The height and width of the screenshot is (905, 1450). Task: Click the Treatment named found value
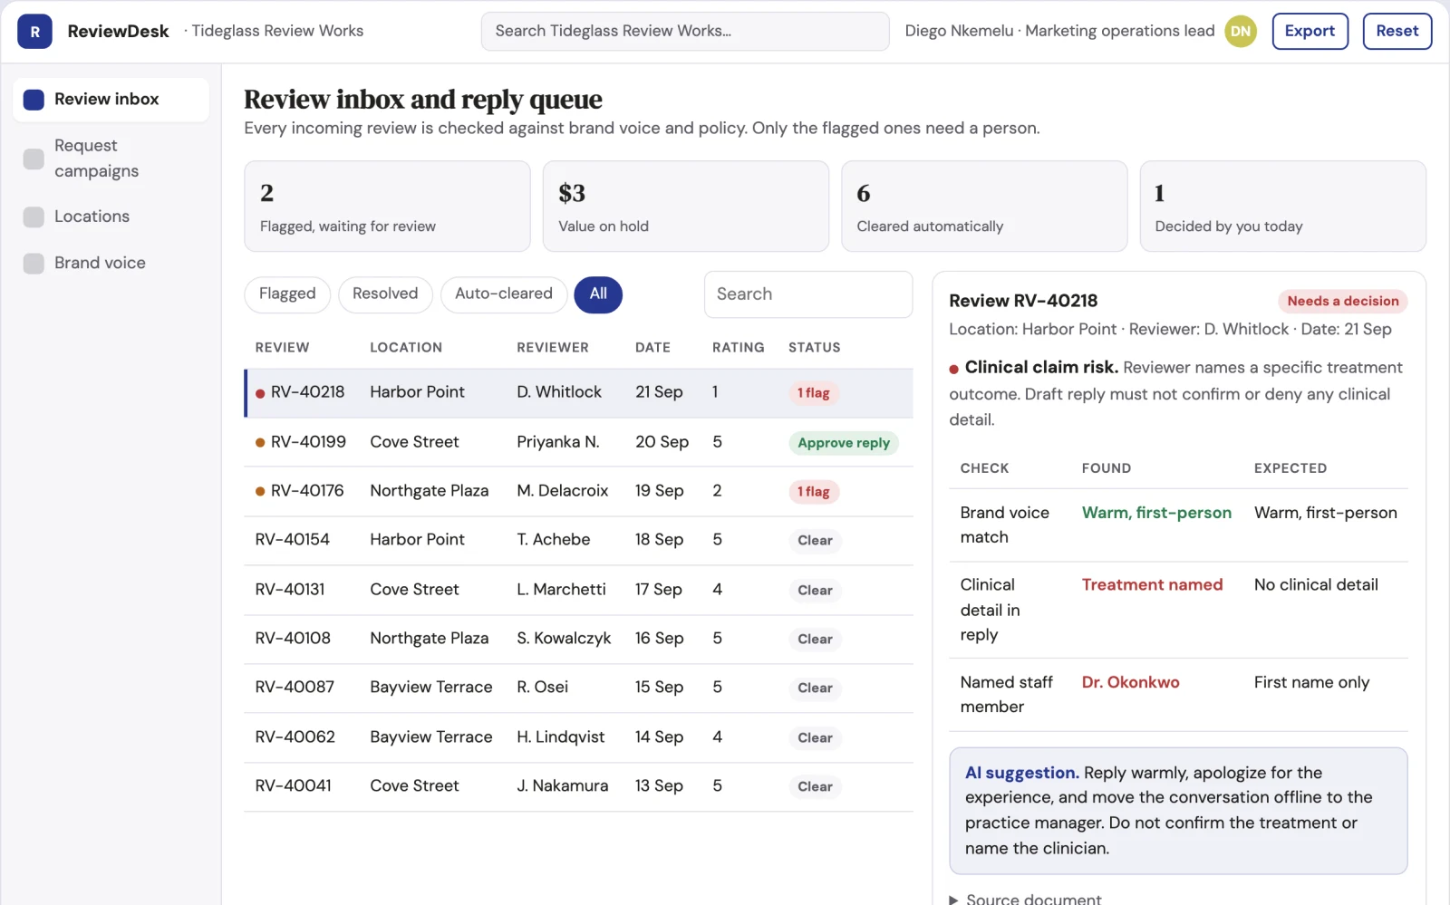point(1152,585)
